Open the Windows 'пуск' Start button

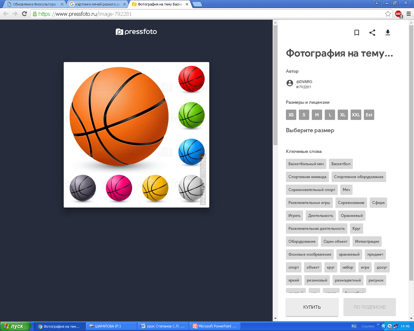point(15,326)
